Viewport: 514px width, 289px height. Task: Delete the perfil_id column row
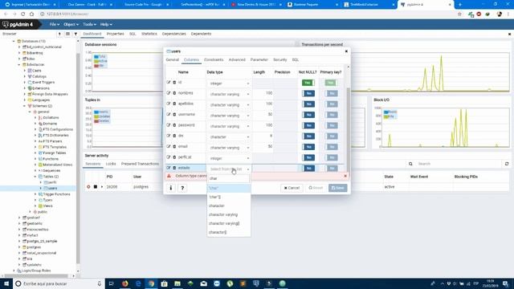tap(174, 157)
